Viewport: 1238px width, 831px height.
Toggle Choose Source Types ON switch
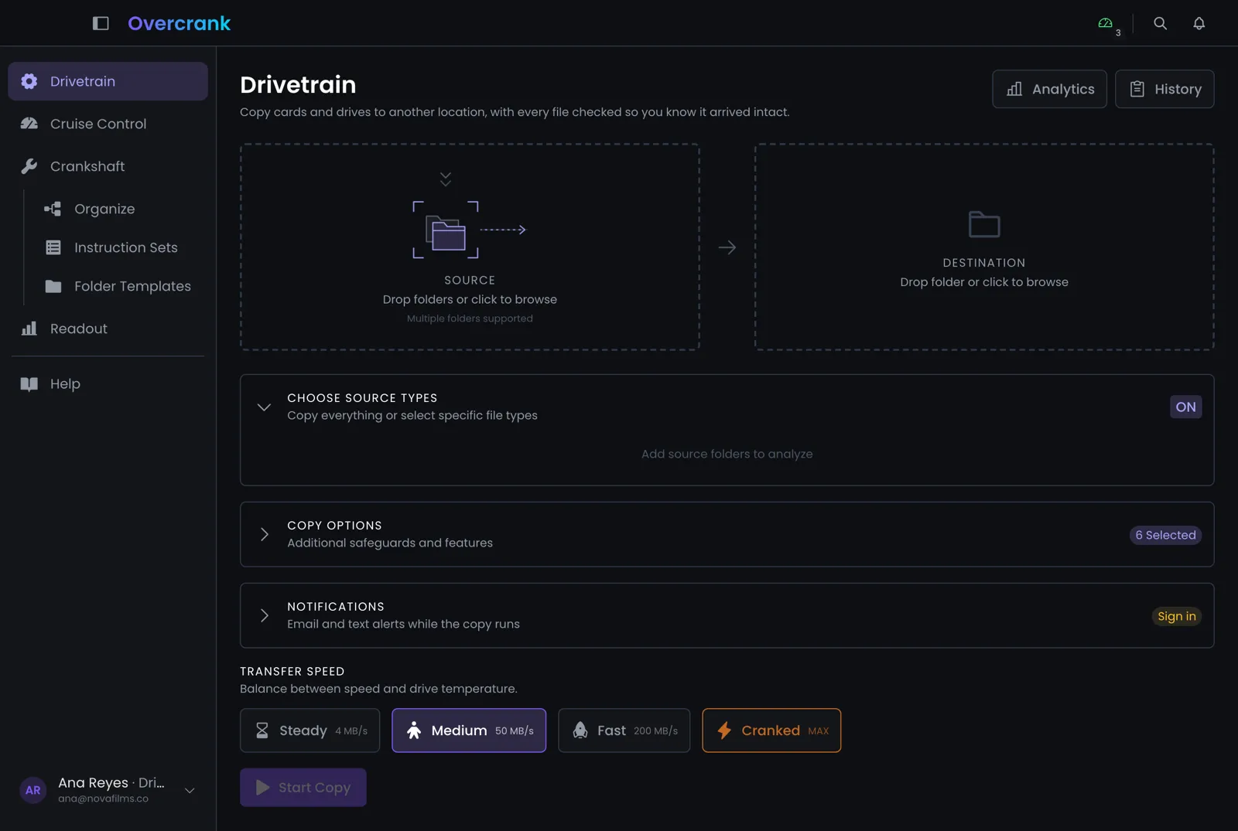pyautogui.click(x=1185, y=407)
